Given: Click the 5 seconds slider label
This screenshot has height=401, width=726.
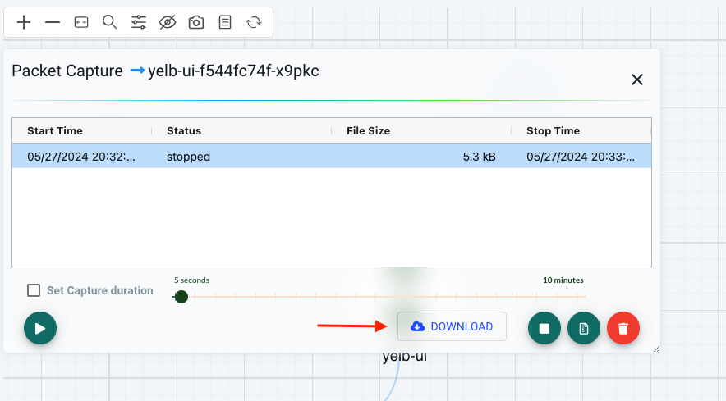Looking at the screenshot, I should click(191, 280).
